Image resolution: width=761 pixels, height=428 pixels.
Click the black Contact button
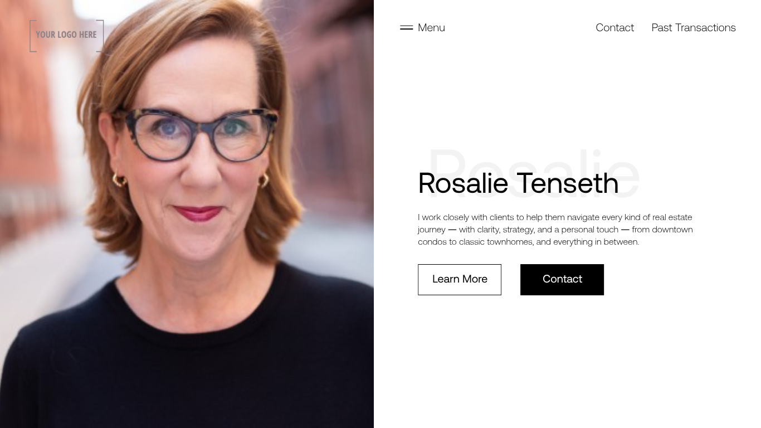point(562,279)
